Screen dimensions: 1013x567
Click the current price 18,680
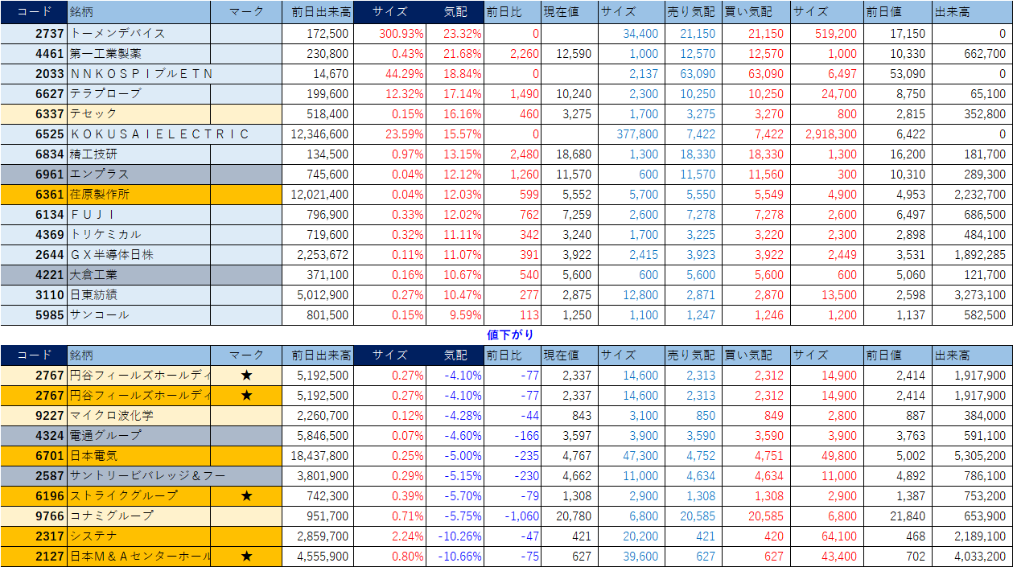click(574, 154)
